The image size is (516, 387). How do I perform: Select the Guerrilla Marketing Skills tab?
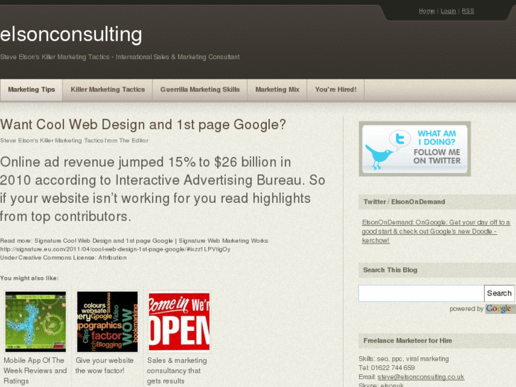[199, 89]
